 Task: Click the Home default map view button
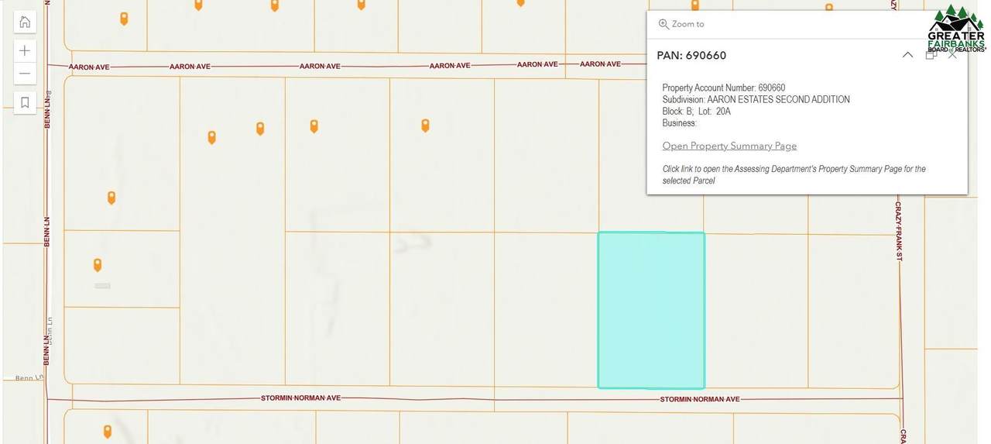tap(25, 22)
